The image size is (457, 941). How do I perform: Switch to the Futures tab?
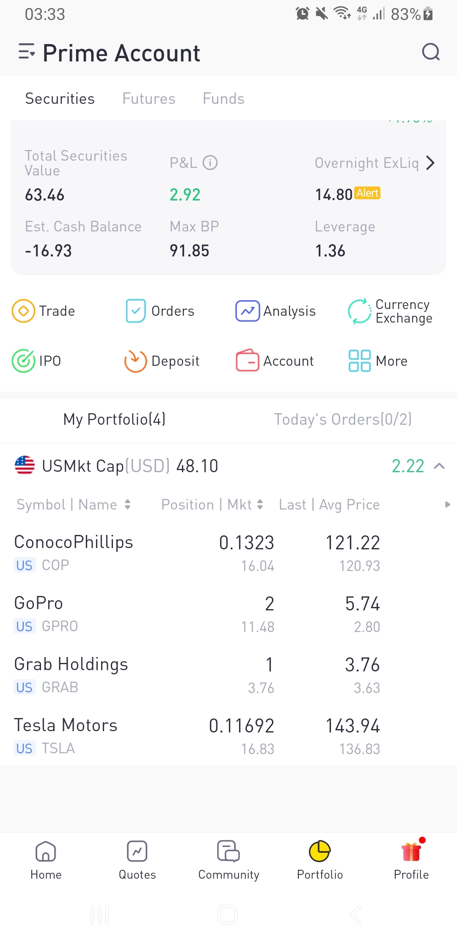tap(149, 99)
